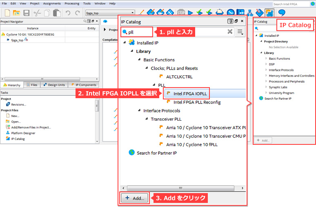316x207 pixels.
Task: Click the hierarchy network toolbar icon
Action: tap(250, 13)
